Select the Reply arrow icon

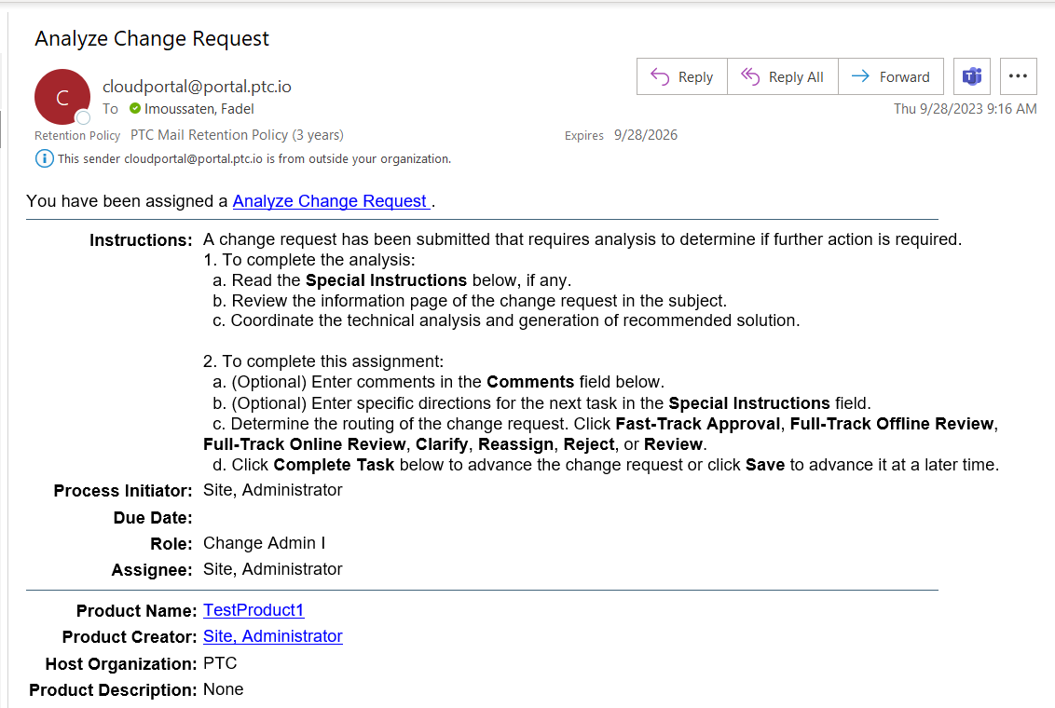pyautogui.click(x=662, y=76)
